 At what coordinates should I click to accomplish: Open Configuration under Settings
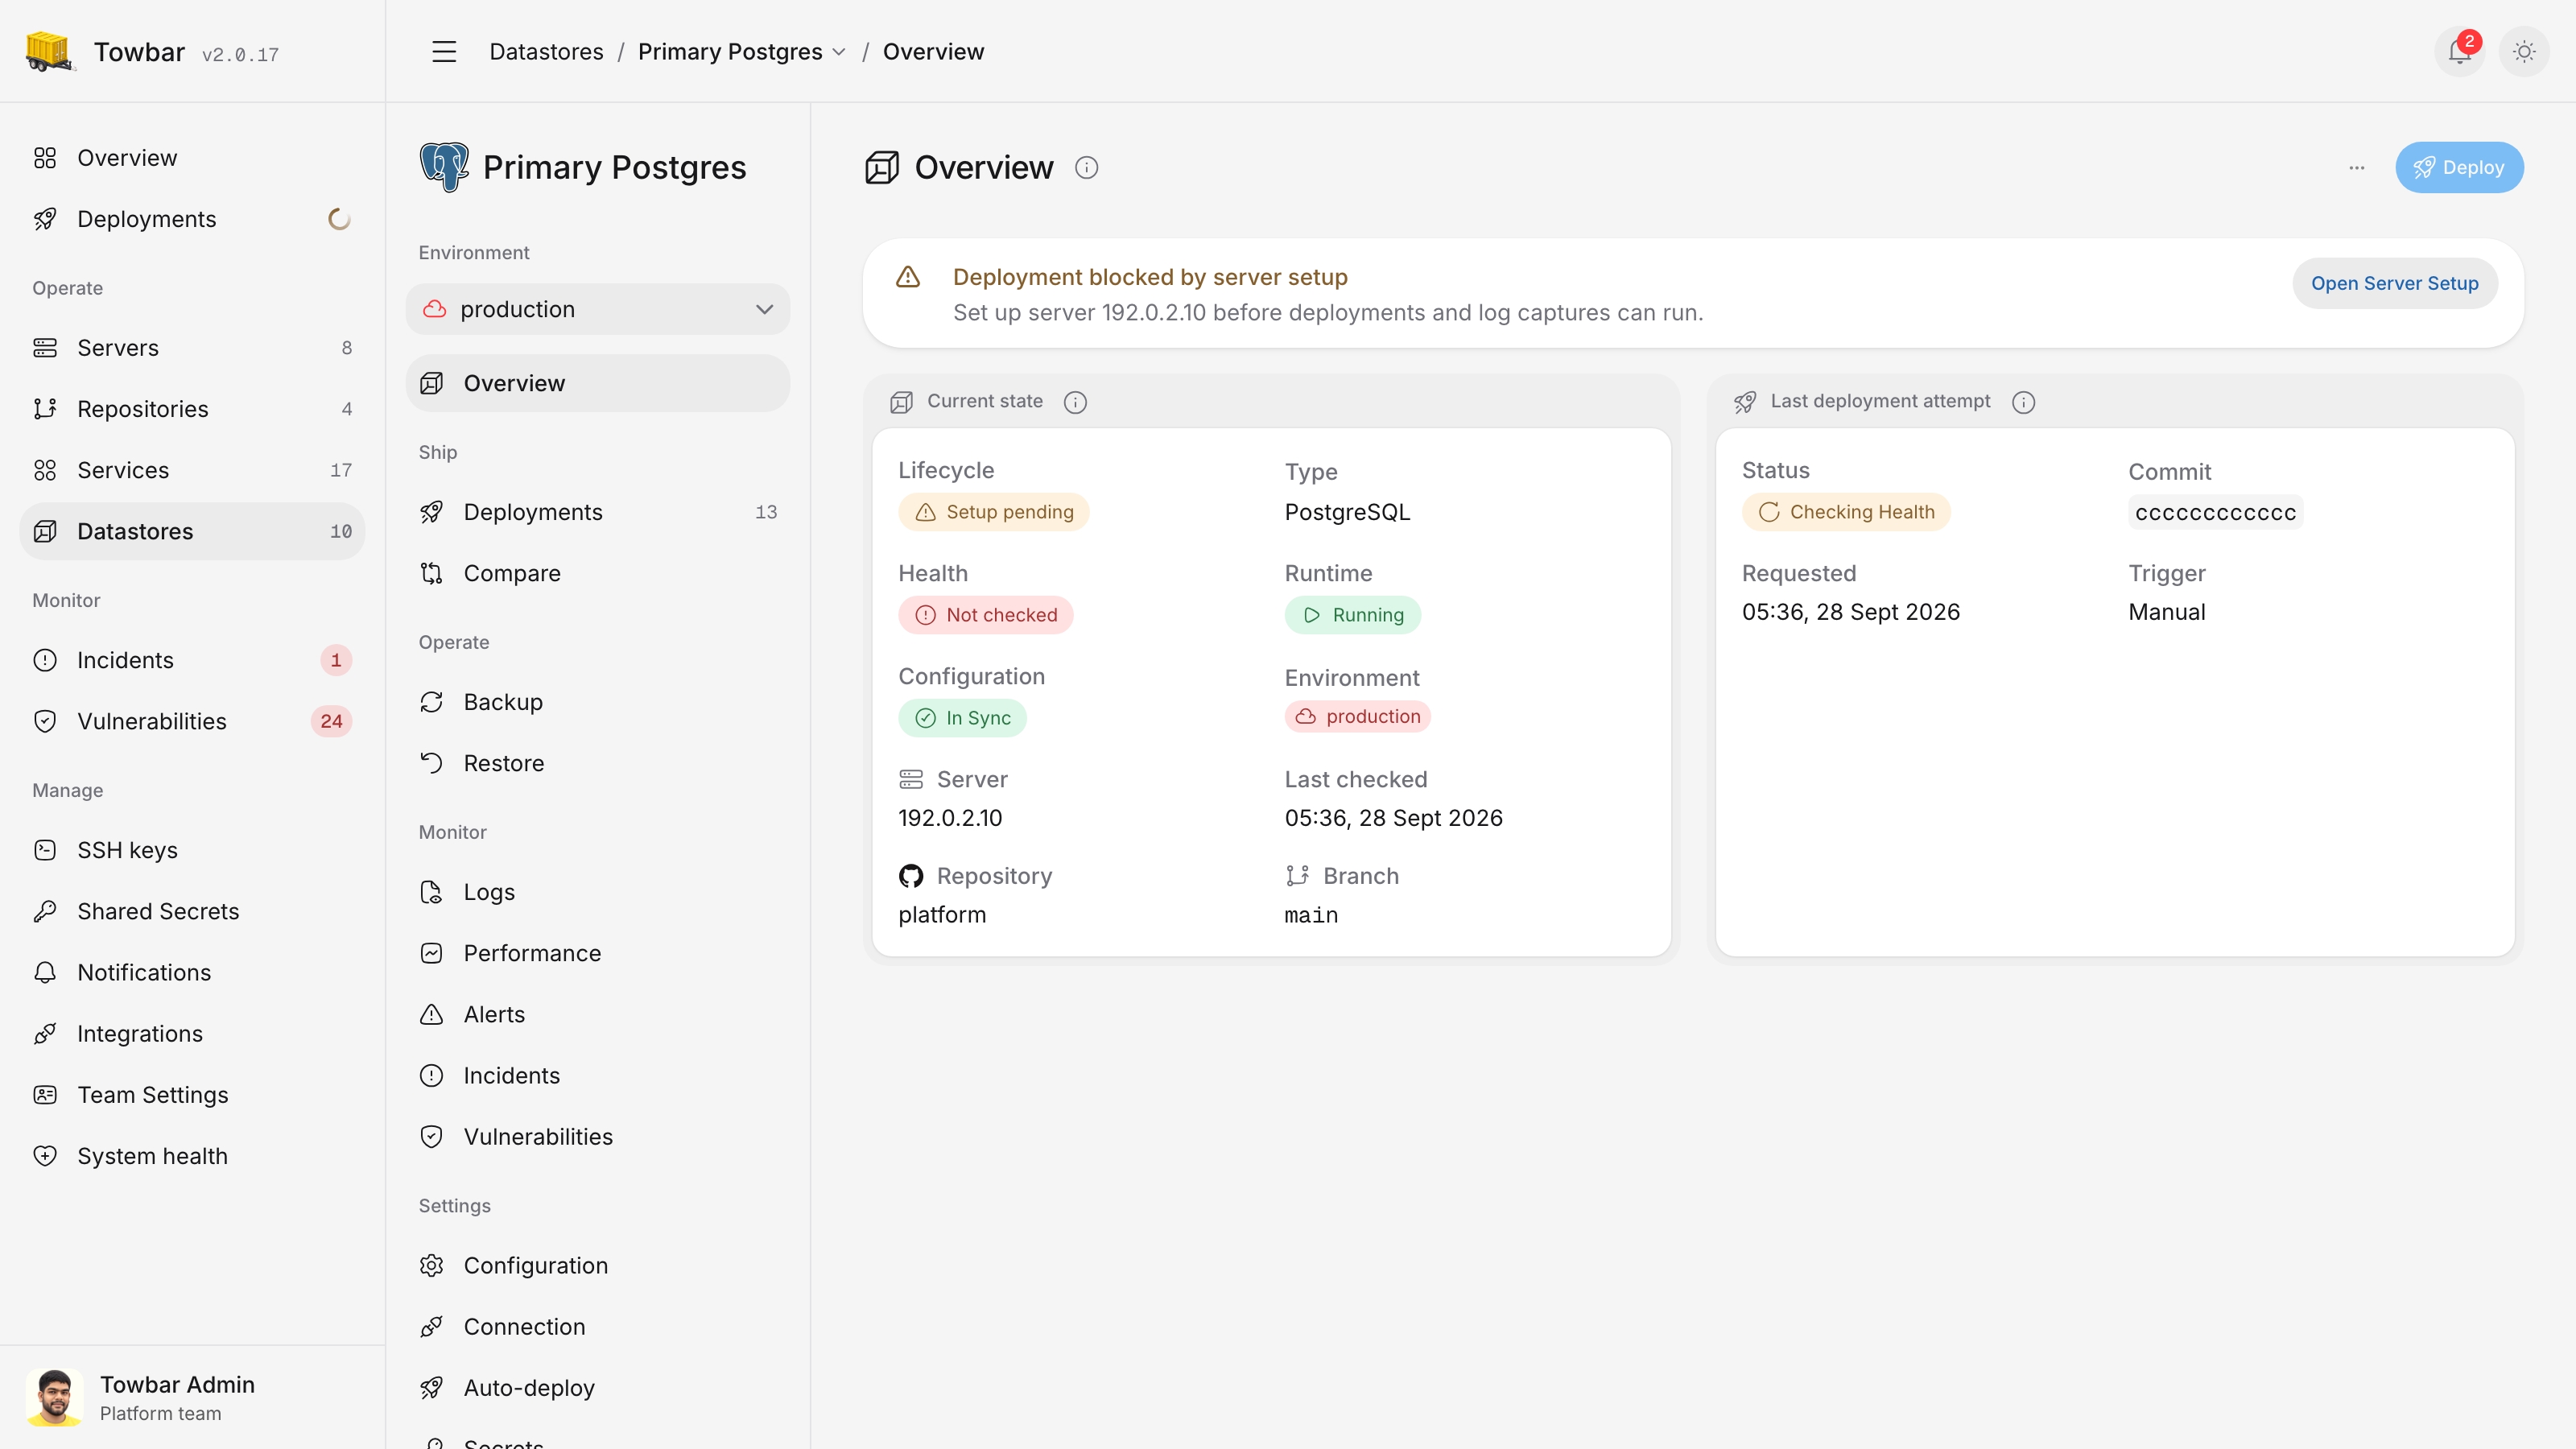coord(598,1265)
